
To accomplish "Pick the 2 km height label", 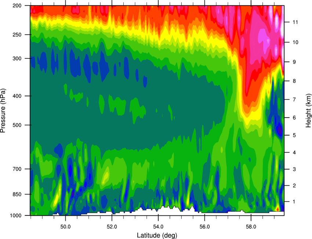I will pyautogui.click(x=294, y=186).
